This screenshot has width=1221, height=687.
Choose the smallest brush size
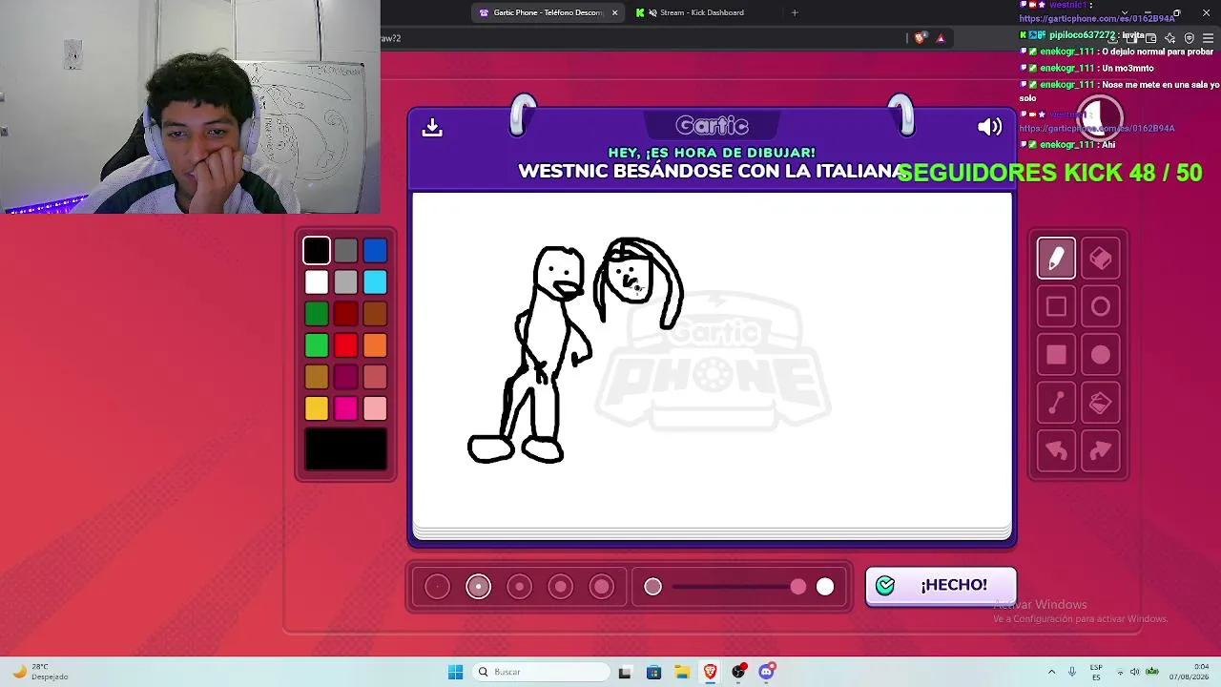(x=437, y=587)
